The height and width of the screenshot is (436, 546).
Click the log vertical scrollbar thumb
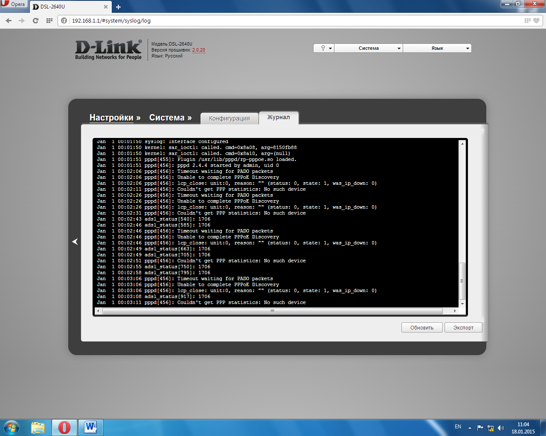coord(462,281)
